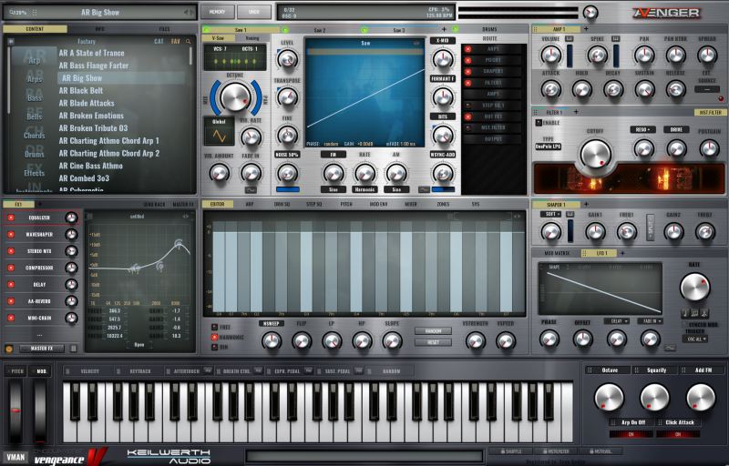Screen dimensions: 729x466
Task: Open the Reso filter parameter dropdown
Action: 643,129
